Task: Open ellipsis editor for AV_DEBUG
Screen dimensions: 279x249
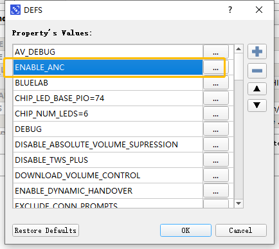Action: (216, 51)
